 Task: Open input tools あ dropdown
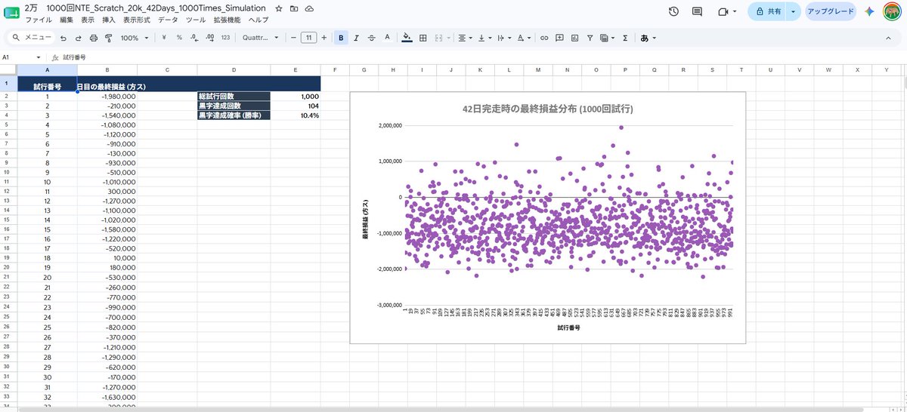pos(649,37)
